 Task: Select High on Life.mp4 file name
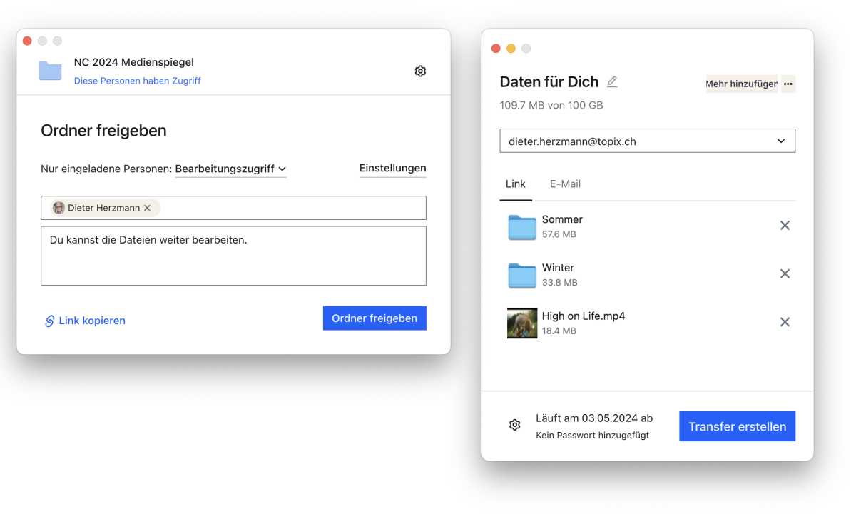(584, 316)
